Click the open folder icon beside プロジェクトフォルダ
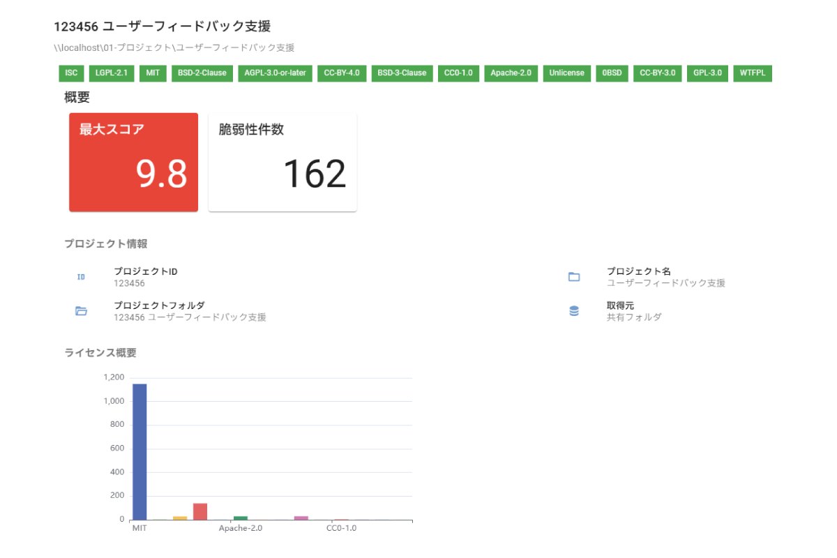 tap(81, 311)
